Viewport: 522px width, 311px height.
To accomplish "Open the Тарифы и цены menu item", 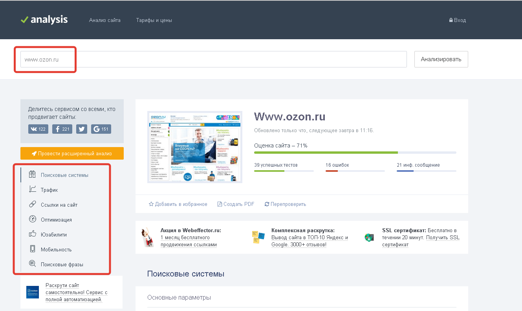I will pos(154,20).
